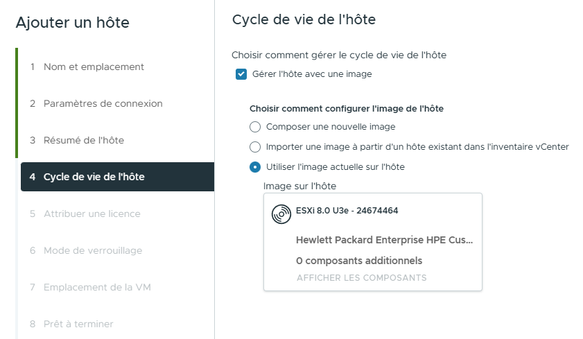This screenshot has height=339, width=583.
Task: Uncheck Gérer l'hôte avec une image
Action: (241, 74)
